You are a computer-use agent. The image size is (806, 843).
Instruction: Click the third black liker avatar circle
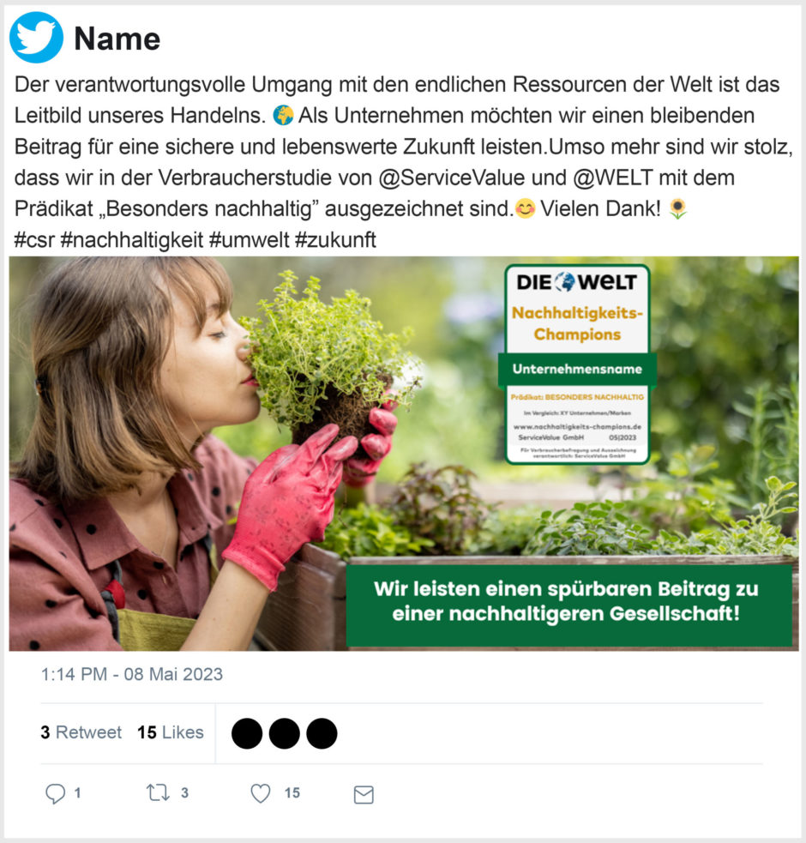point(322,733)
